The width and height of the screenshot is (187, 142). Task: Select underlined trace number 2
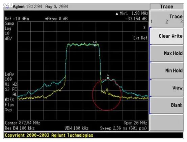[167, 22]
